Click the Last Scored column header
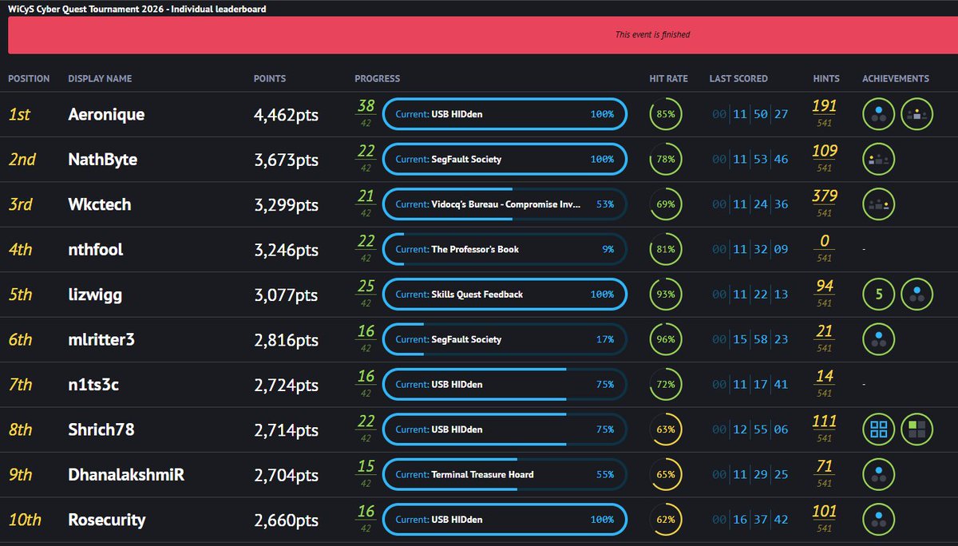 click(x=738, y=79)
